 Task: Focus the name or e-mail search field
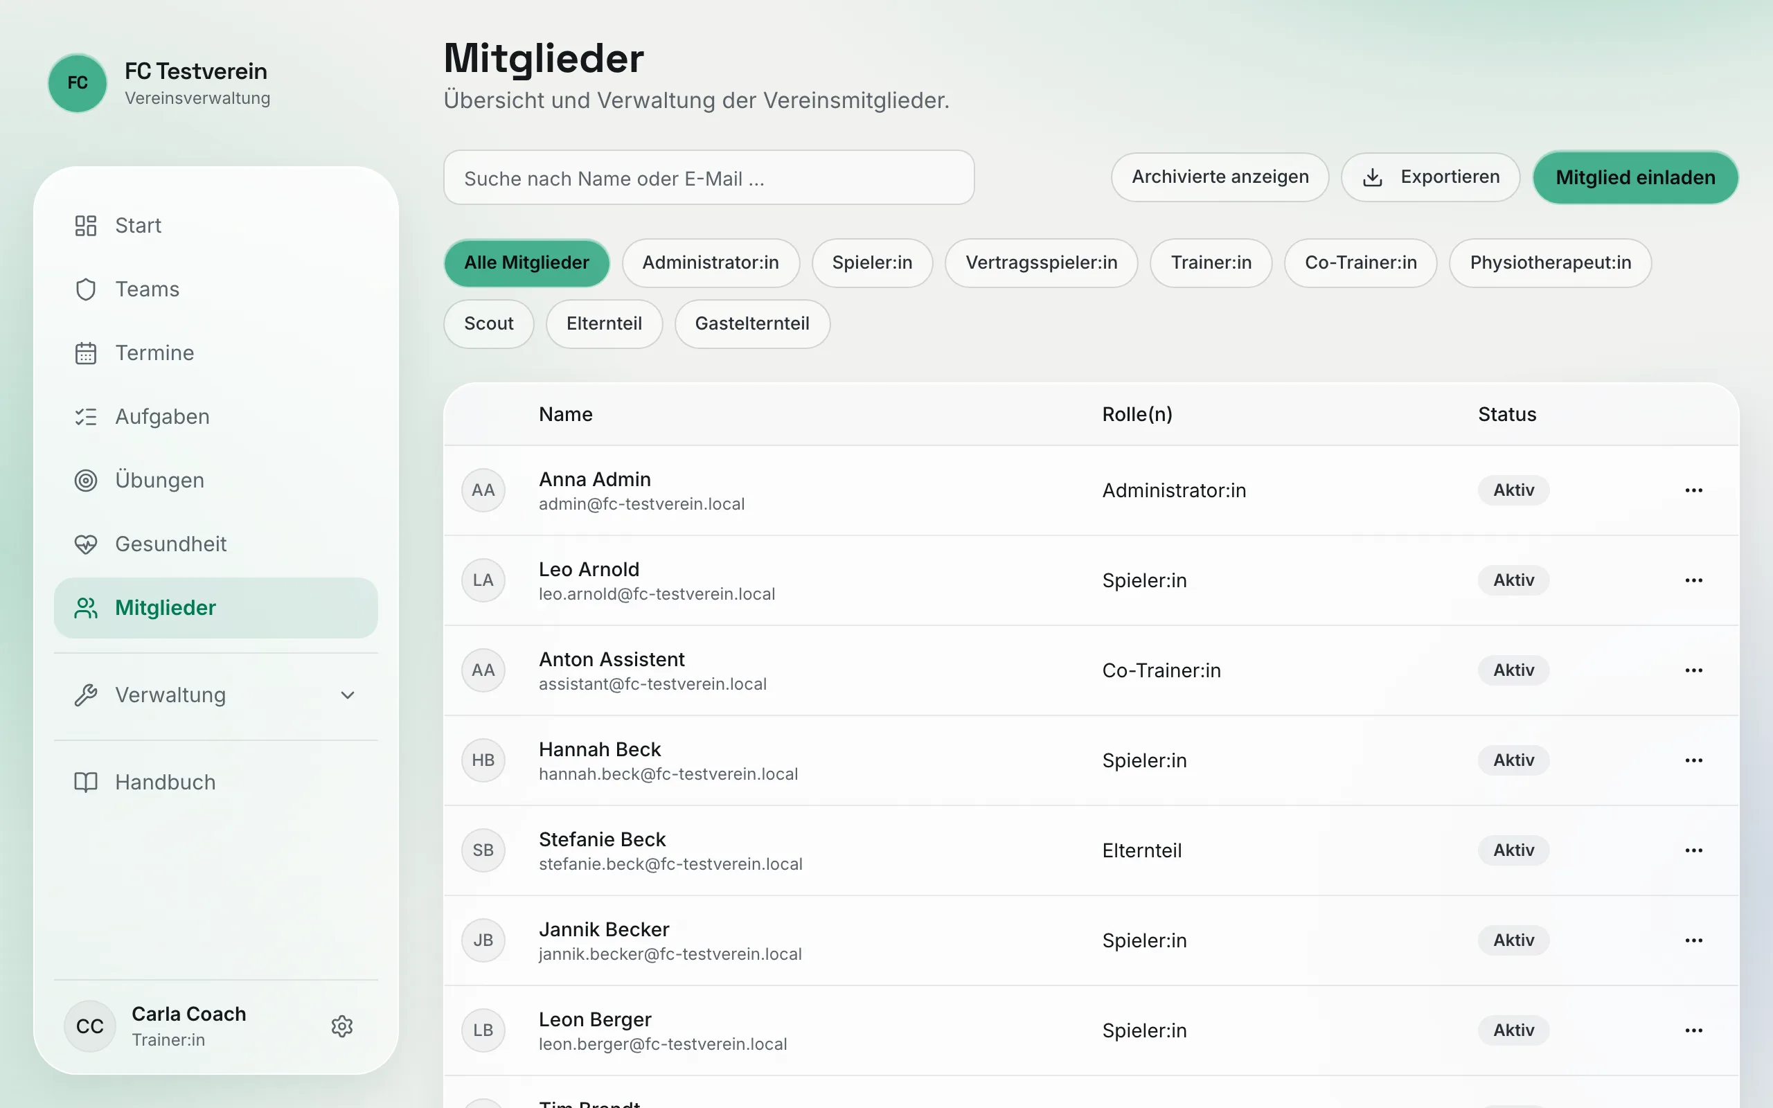(709, 178)
